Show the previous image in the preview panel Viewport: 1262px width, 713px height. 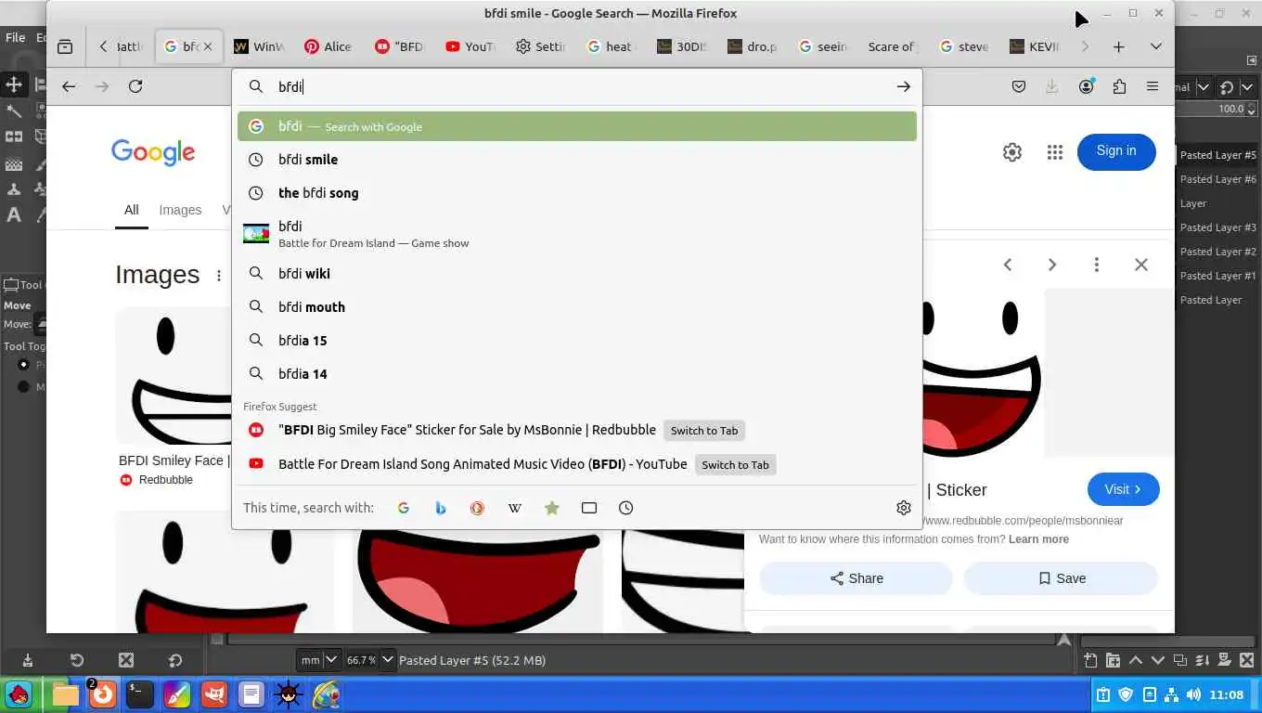pyautogui.click(x=1008, y=265)
